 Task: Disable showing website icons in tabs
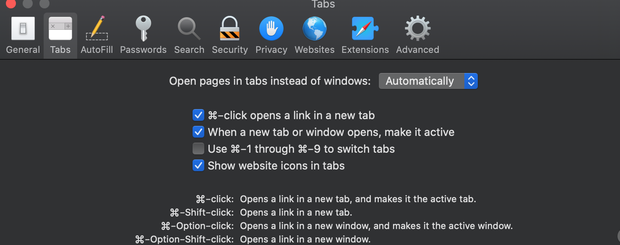198,165
